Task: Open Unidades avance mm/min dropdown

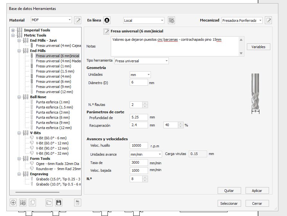Action: click(x=146, y=154)
